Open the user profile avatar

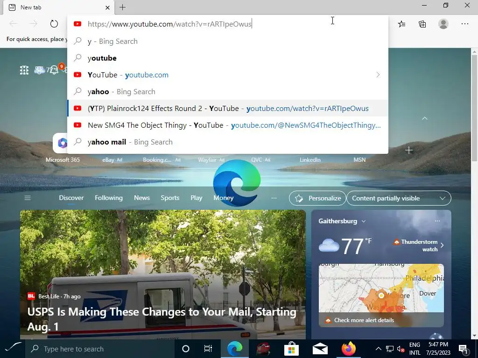[443, 24]
